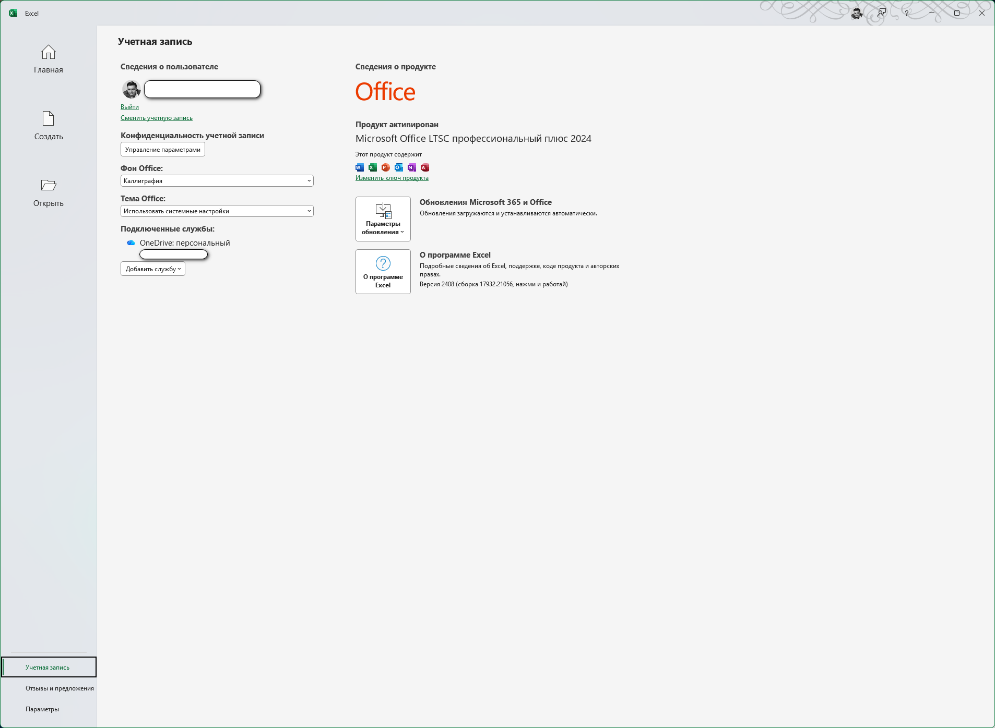Viewport: 995px width, 728px height.
Task: Click Изменить ключ продукта link
Action: coord(392,178)
